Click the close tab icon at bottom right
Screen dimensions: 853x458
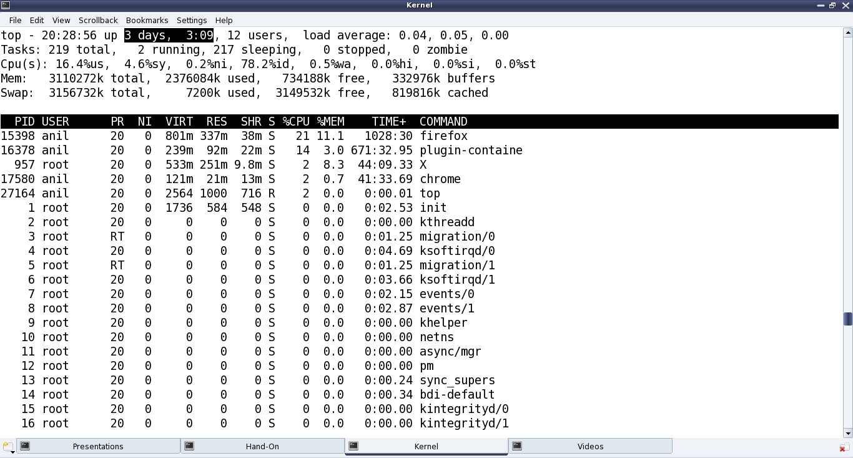(844, 447)
